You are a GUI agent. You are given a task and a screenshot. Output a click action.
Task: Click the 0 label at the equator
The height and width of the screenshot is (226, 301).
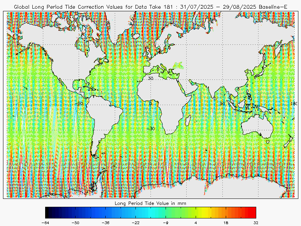pos(151,104)
